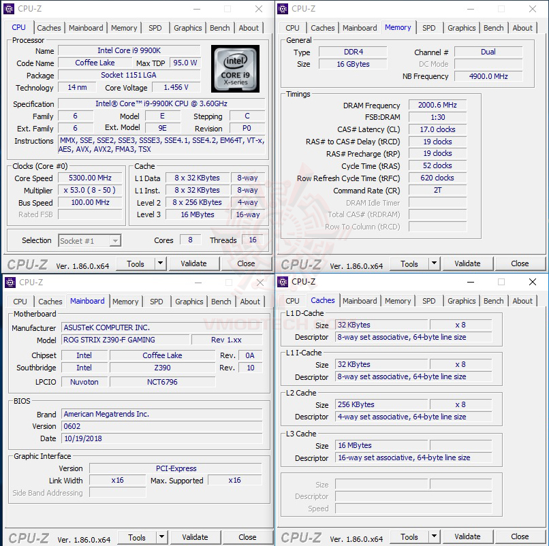The image size is (549, 546).
Task: Click the CPU-Z icon in the top-left window title bar
Action: point(10,9)
